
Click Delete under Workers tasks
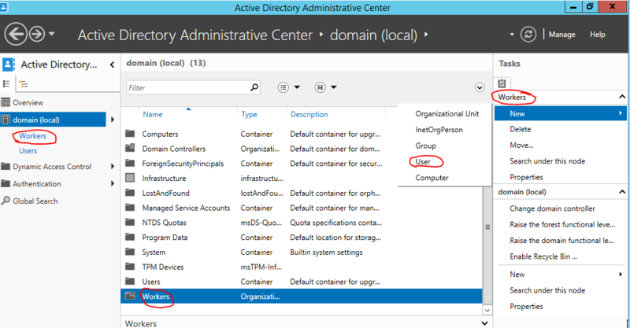pyautogui.click(x=521, y=129)
